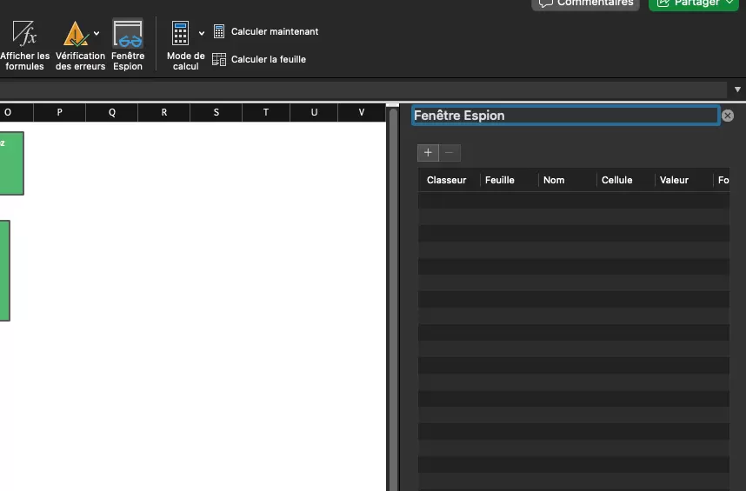Open the Mode de calcul calculator icon
The image size is (746, 491).
pos(180,33)
